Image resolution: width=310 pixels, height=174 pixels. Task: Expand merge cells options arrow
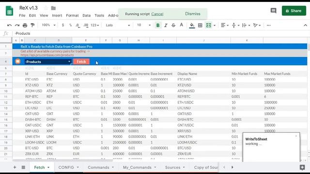pyautogui.click(x=215, y=26)
